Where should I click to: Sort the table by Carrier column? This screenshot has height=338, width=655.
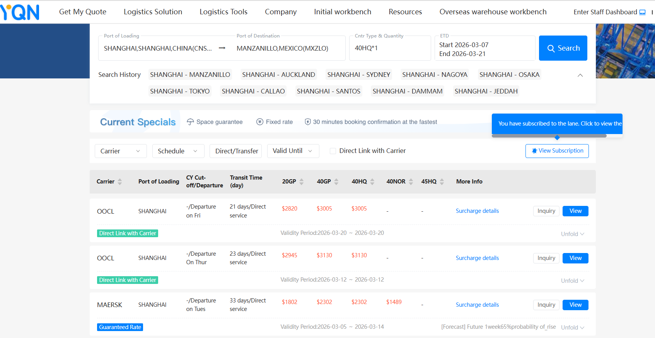120,182
